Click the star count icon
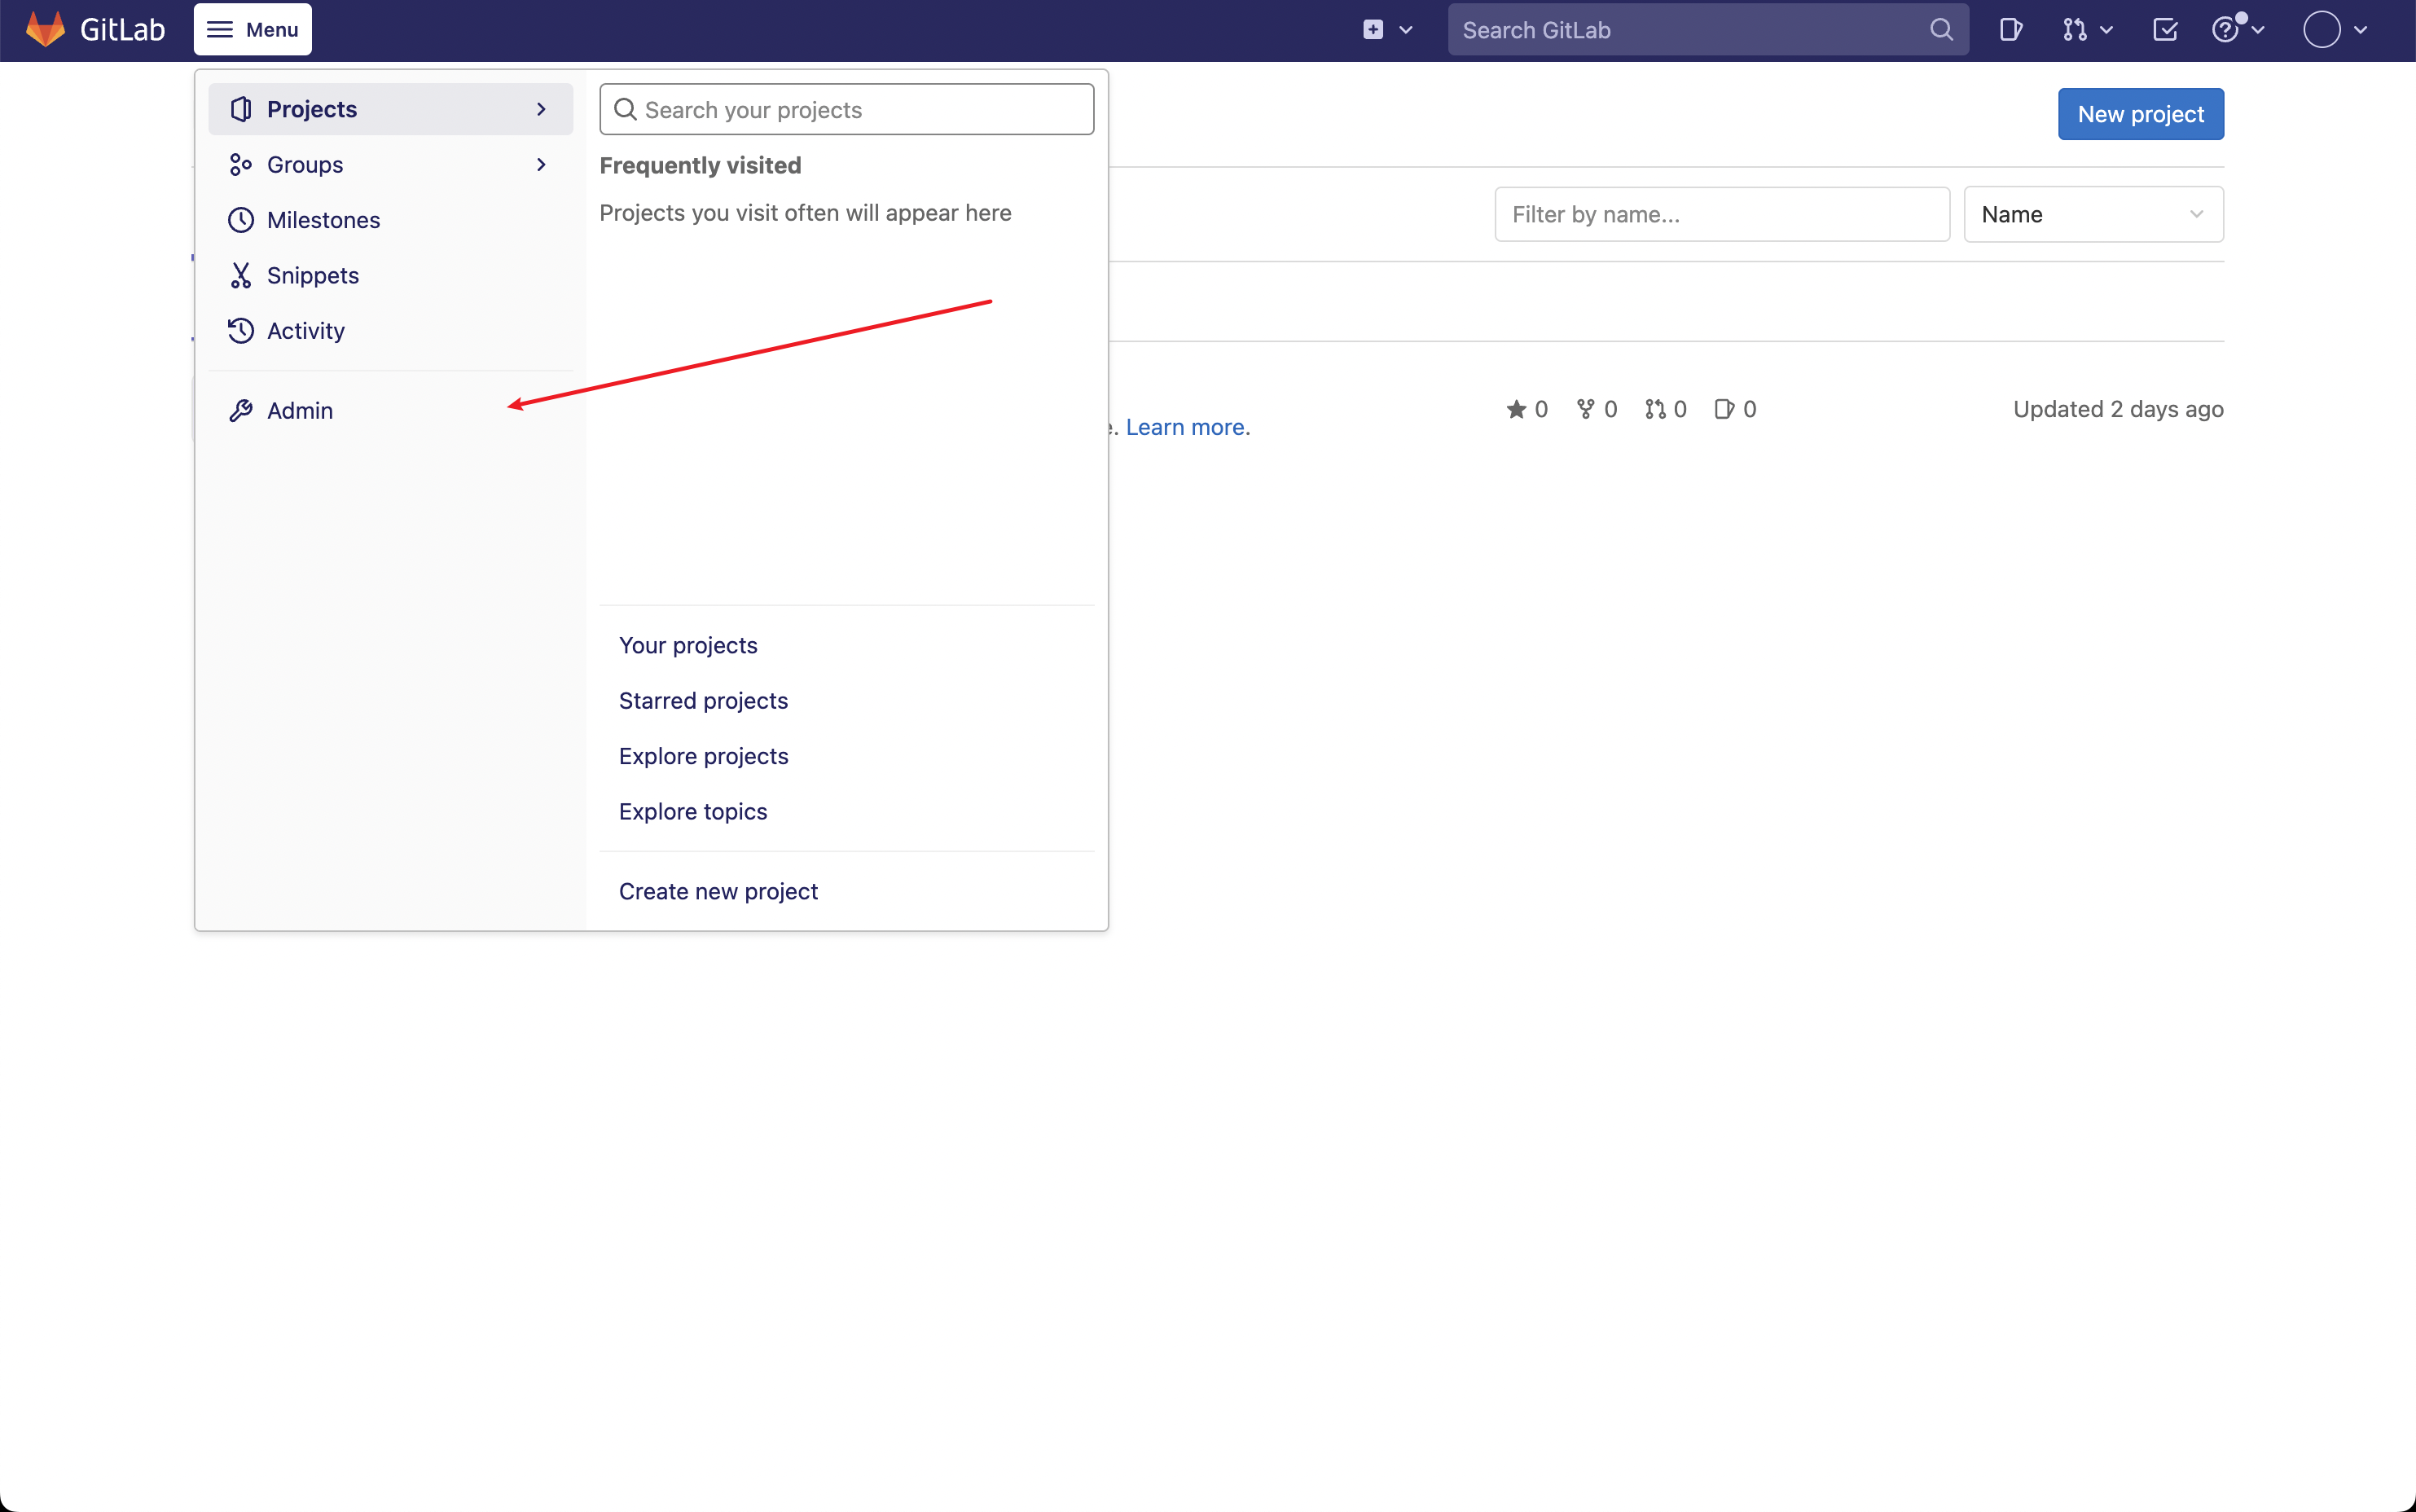The height and width of the screenshot is (1512, 2416). (1515, 409)
